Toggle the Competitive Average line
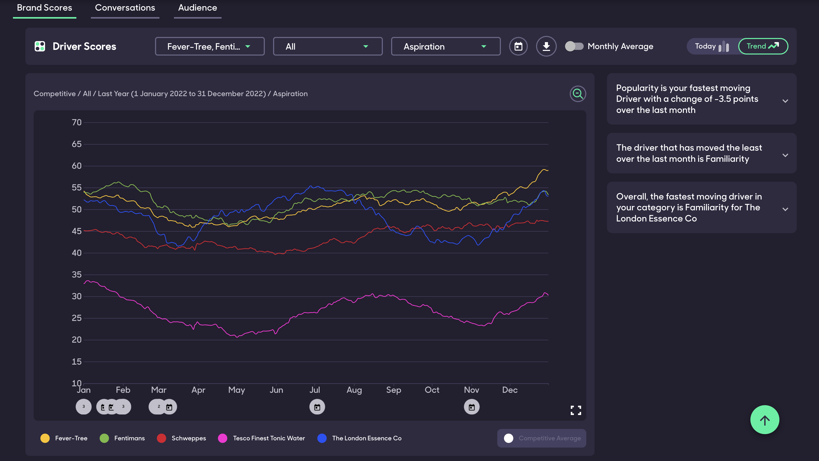The height and width of the screenshot is (461, 819). tap(542, 438)
